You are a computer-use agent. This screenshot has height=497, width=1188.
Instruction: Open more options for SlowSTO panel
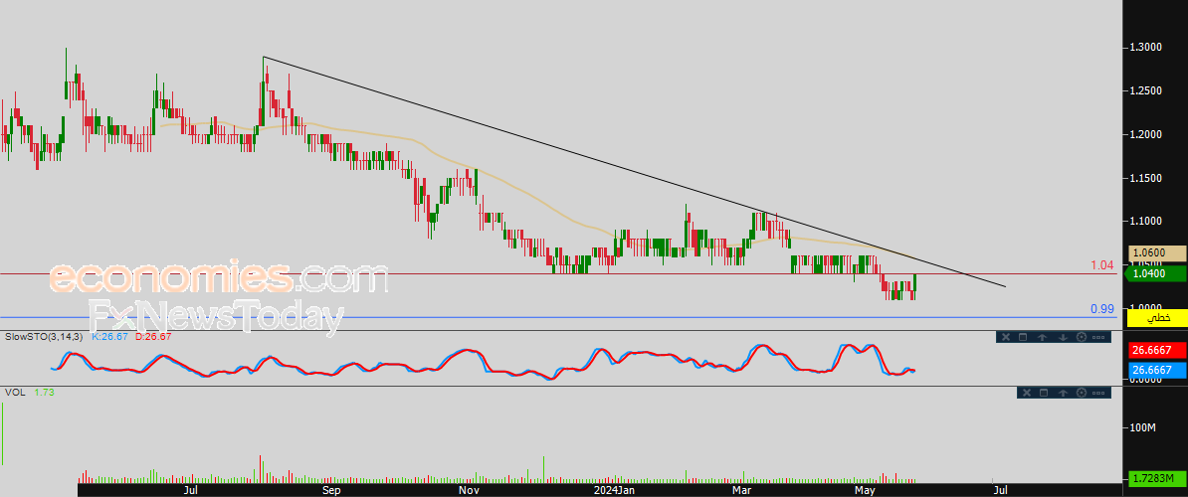click(1097, 337)
